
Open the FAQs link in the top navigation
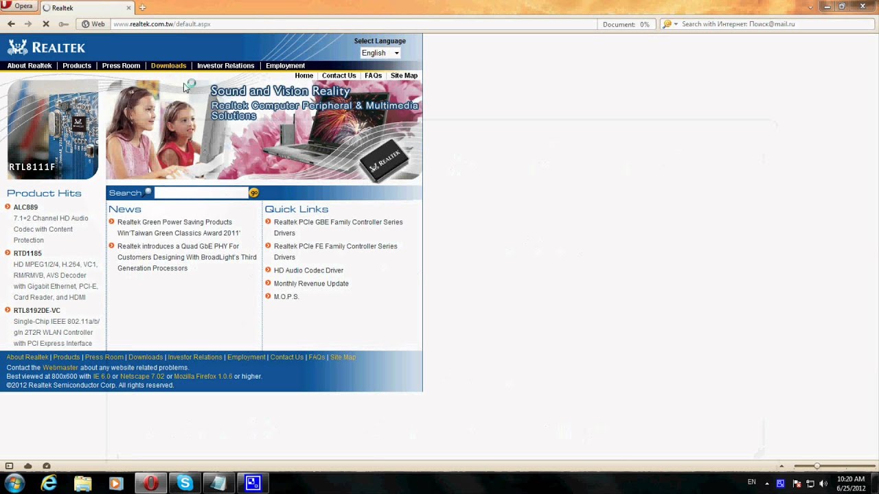[373, 75]
